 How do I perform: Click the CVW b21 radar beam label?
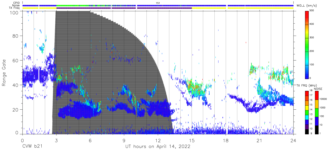(x=32, y=147)
